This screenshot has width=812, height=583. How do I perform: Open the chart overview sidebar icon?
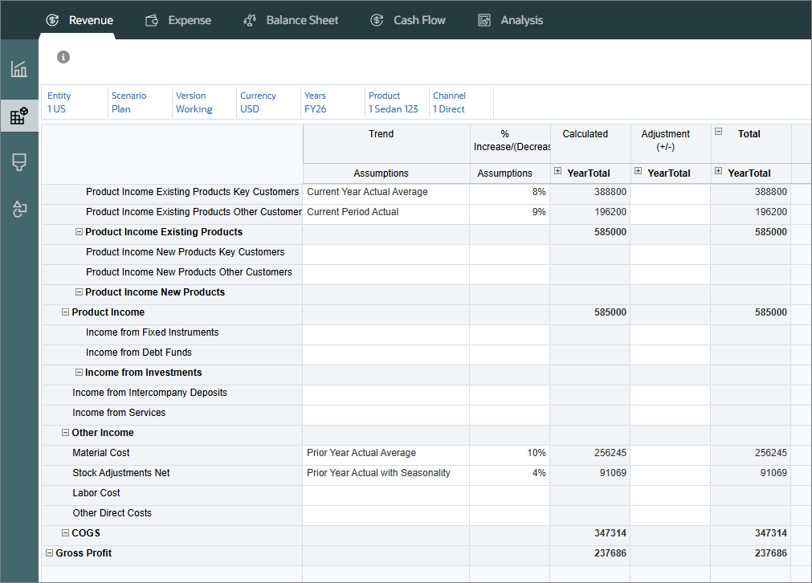coord(19,69)
